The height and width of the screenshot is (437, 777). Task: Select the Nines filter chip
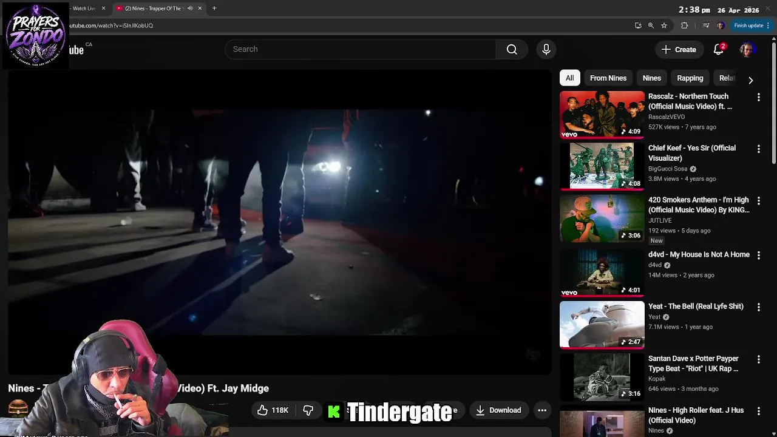coord(652,78)
